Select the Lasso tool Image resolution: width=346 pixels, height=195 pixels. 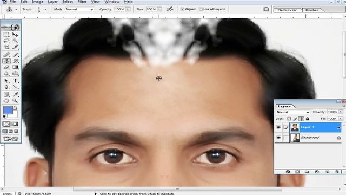coord(6,41)
